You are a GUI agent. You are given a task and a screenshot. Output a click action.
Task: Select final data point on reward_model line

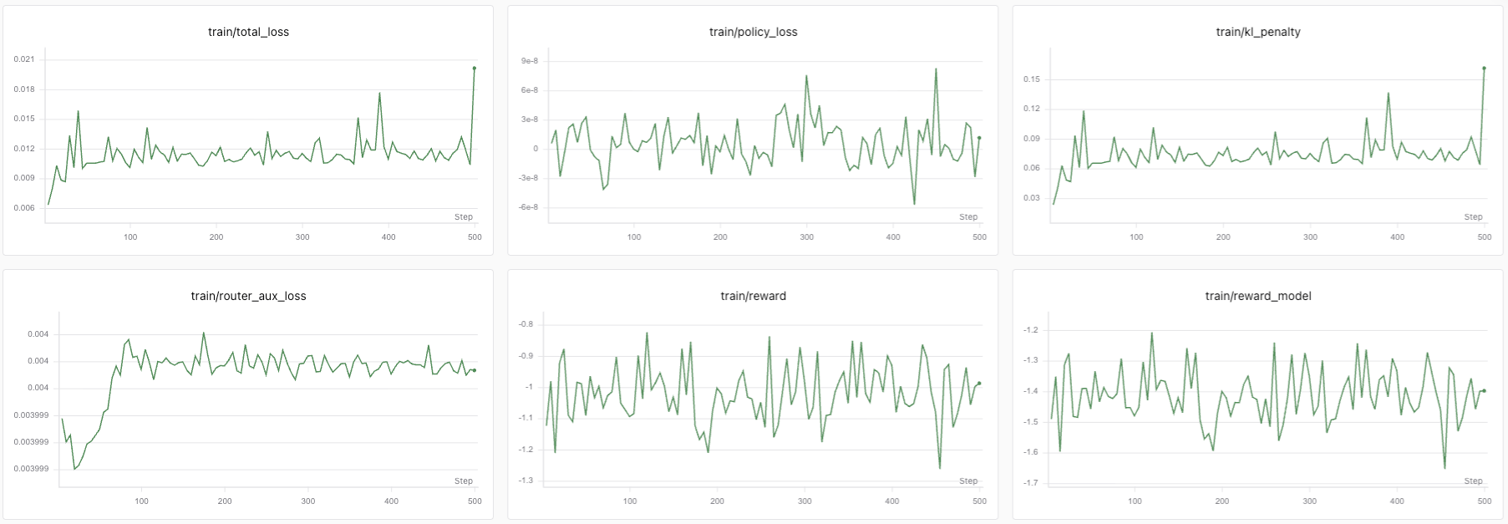pos(1484,390)
